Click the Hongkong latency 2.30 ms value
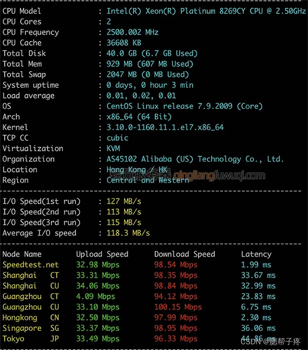Image resolution: width=308 pixels, height=350 pixels. (x=256, y=318)
